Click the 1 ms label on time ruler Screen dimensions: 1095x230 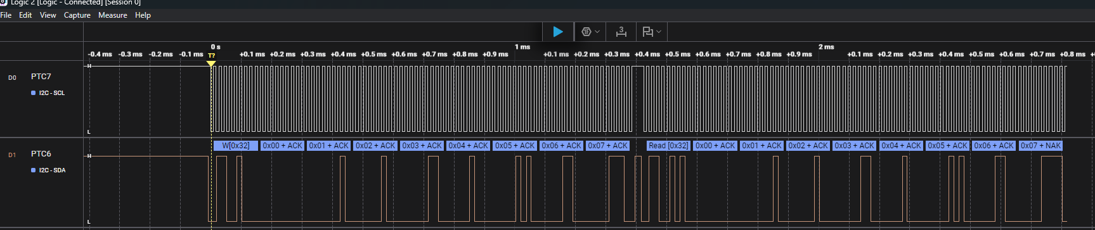(x=522, y=47)
